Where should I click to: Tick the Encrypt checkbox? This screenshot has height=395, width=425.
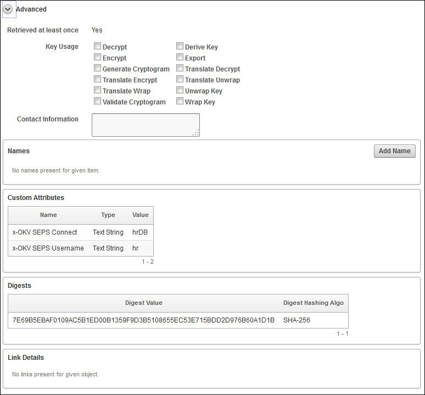97,57
